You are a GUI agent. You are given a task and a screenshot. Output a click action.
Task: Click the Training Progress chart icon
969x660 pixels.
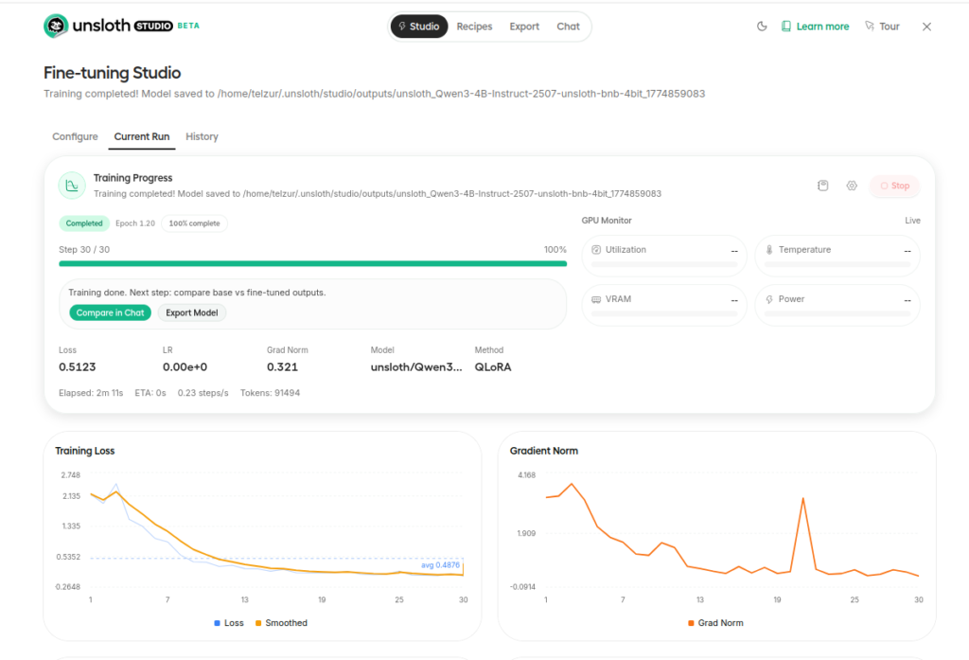pos(72,186)
